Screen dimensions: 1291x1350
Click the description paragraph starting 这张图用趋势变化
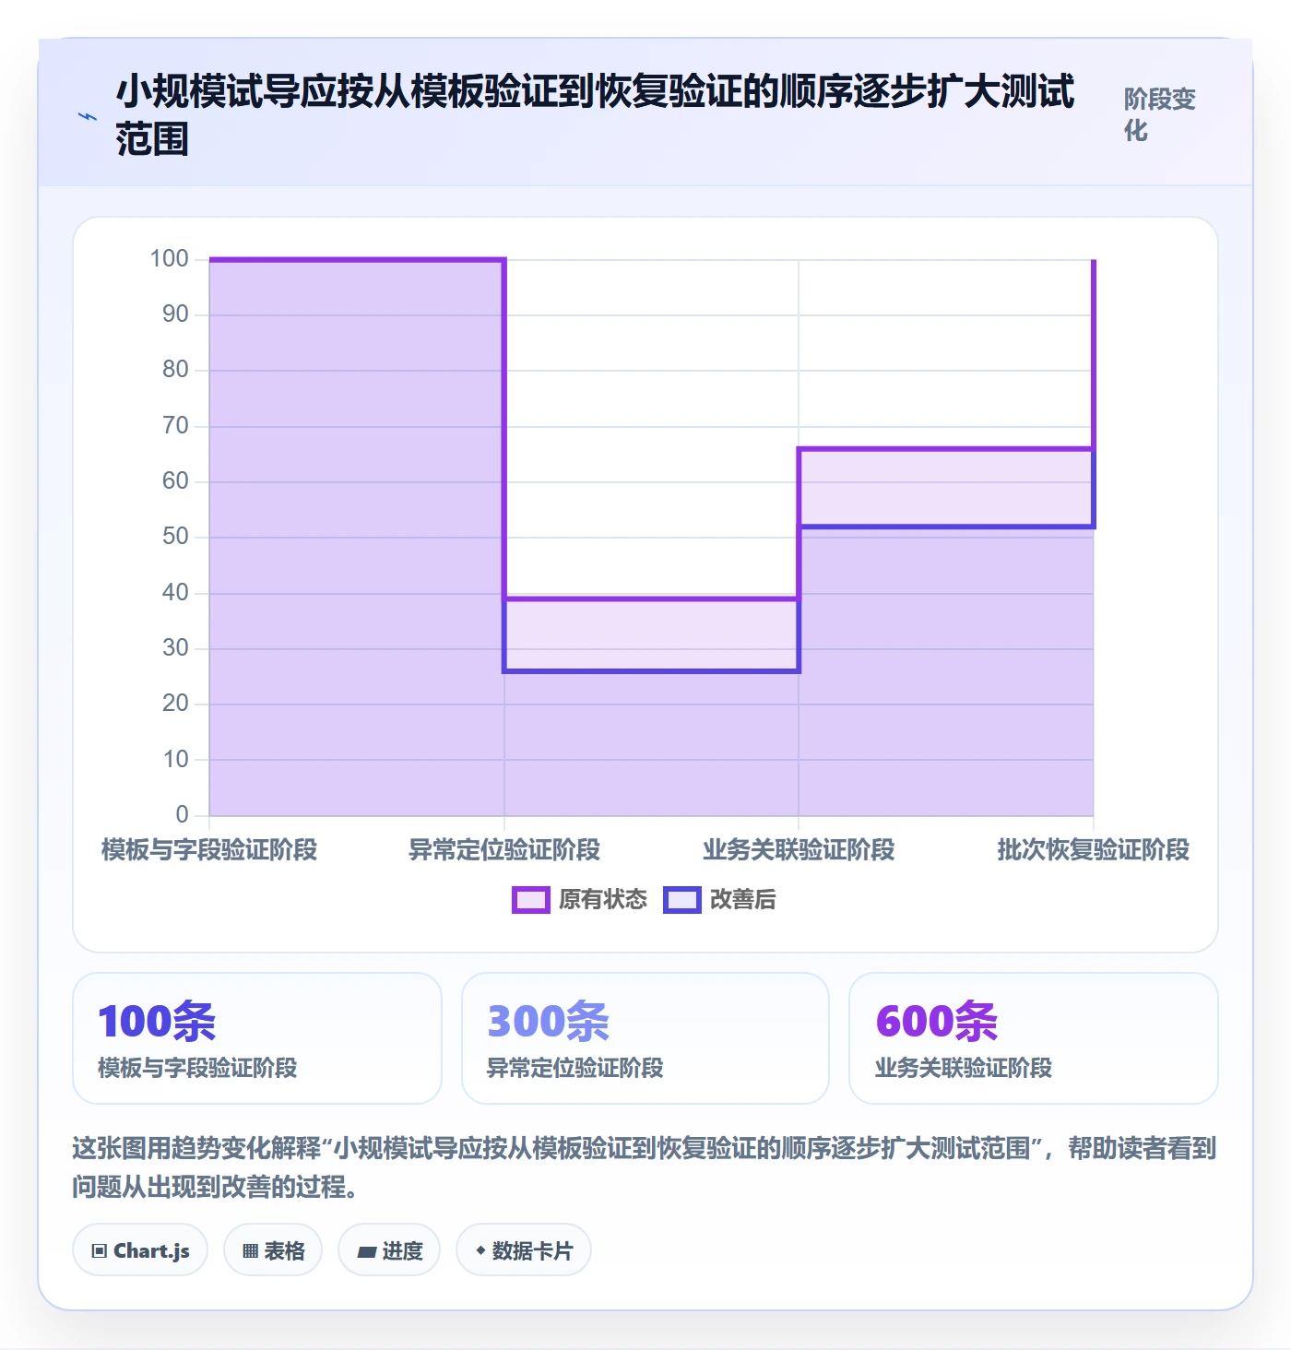coord(645,1167)
